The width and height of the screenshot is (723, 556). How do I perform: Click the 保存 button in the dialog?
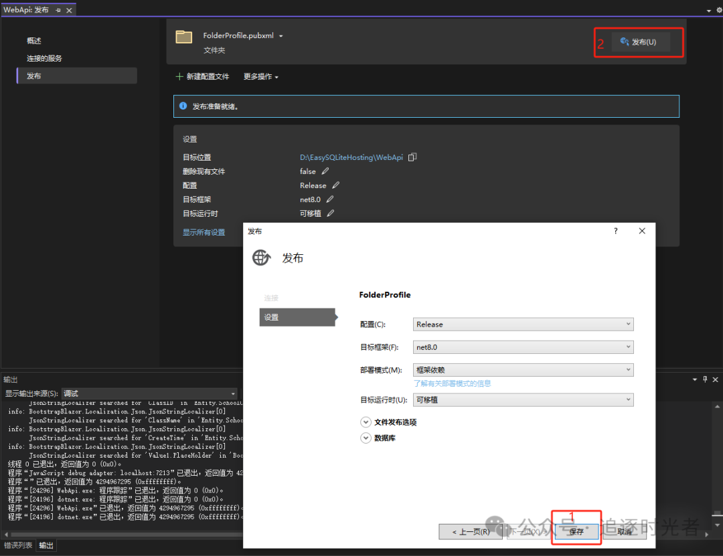[576, 531]
